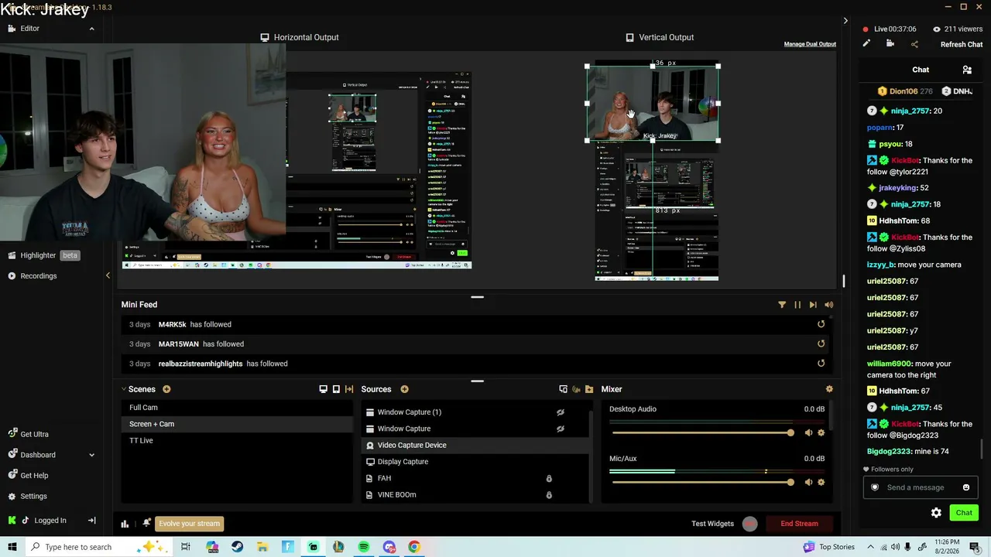Screen dimensions: 991x557
Task: Mute Mini Feed alert sounds
Action: [829, 305]
